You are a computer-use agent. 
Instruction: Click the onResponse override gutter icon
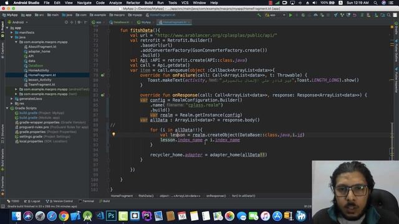102,95
